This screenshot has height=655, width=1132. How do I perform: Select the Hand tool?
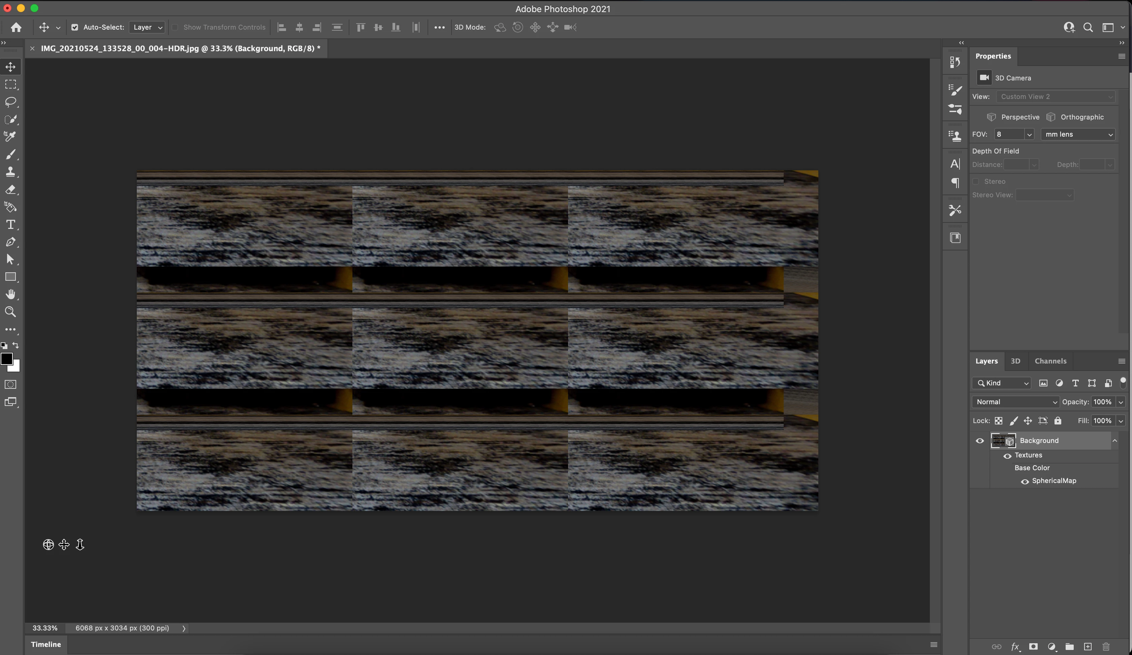(11, 294)
